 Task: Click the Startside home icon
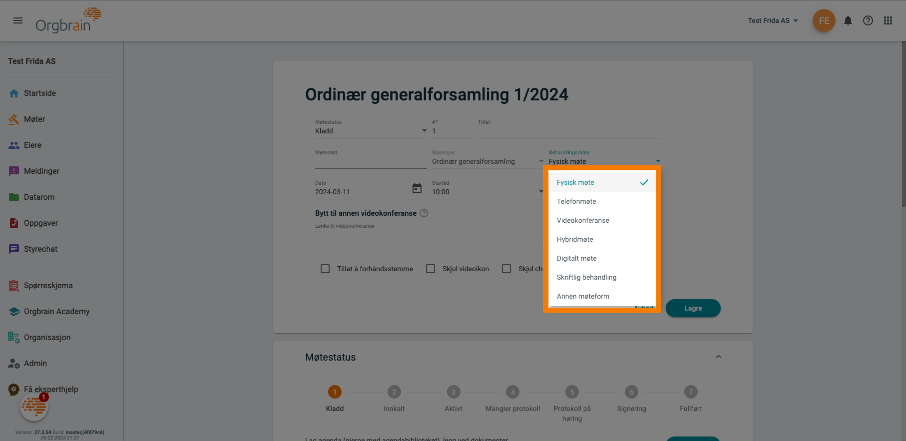pos(14,93)
